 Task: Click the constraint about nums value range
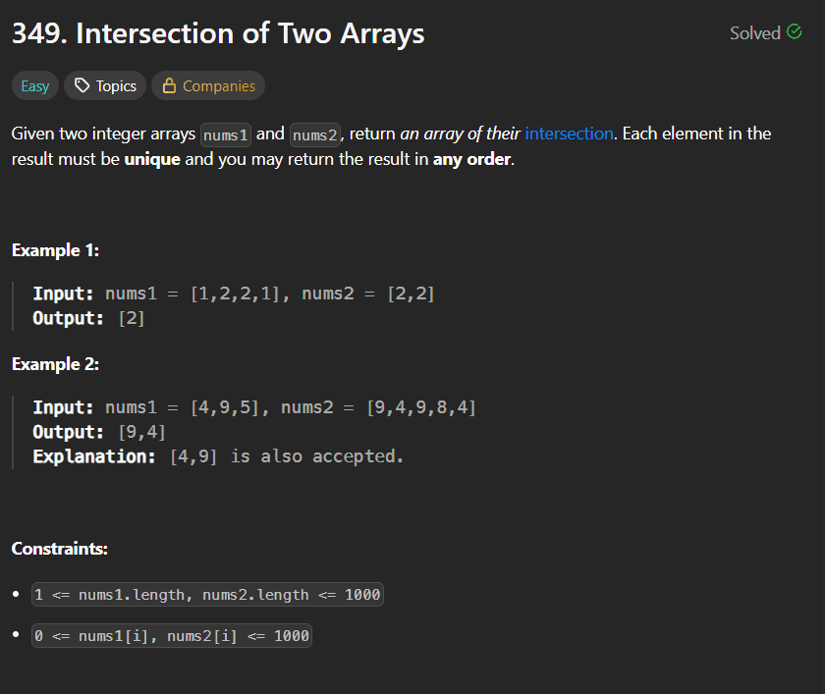(169, 635)
